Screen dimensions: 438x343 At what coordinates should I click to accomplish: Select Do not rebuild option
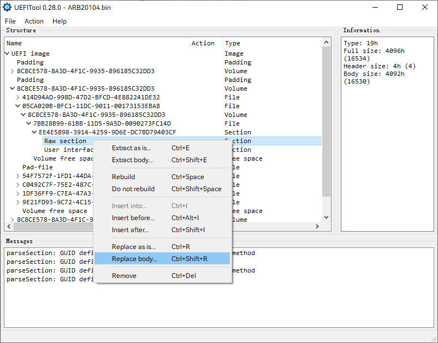point(133,189)
